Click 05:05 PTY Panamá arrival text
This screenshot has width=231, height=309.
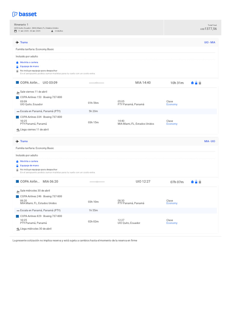click(x=131, y=103)
